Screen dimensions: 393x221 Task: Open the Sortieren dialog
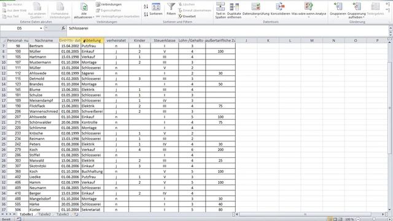[156, 9]
